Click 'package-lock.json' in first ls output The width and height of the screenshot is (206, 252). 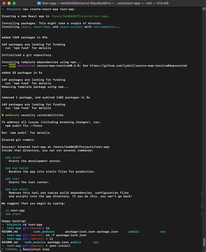[80, 232]
